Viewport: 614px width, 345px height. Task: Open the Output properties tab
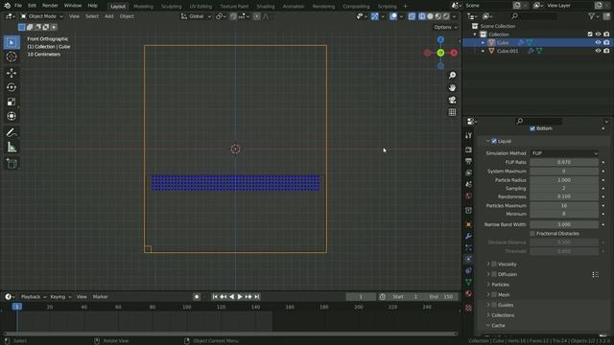[468, 161]
